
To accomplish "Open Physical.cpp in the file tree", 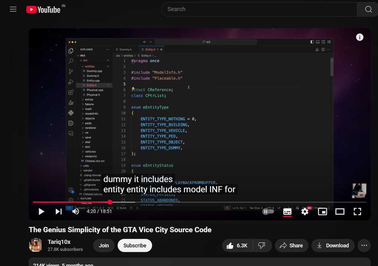I will (x=95, y=90).
